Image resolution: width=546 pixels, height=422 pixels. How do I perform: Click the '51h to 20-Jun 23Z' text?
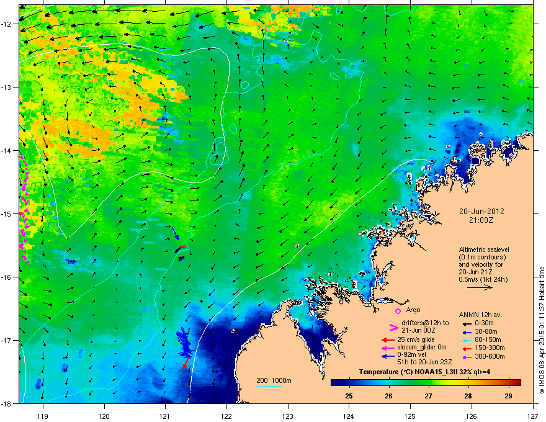coord(424,362)
